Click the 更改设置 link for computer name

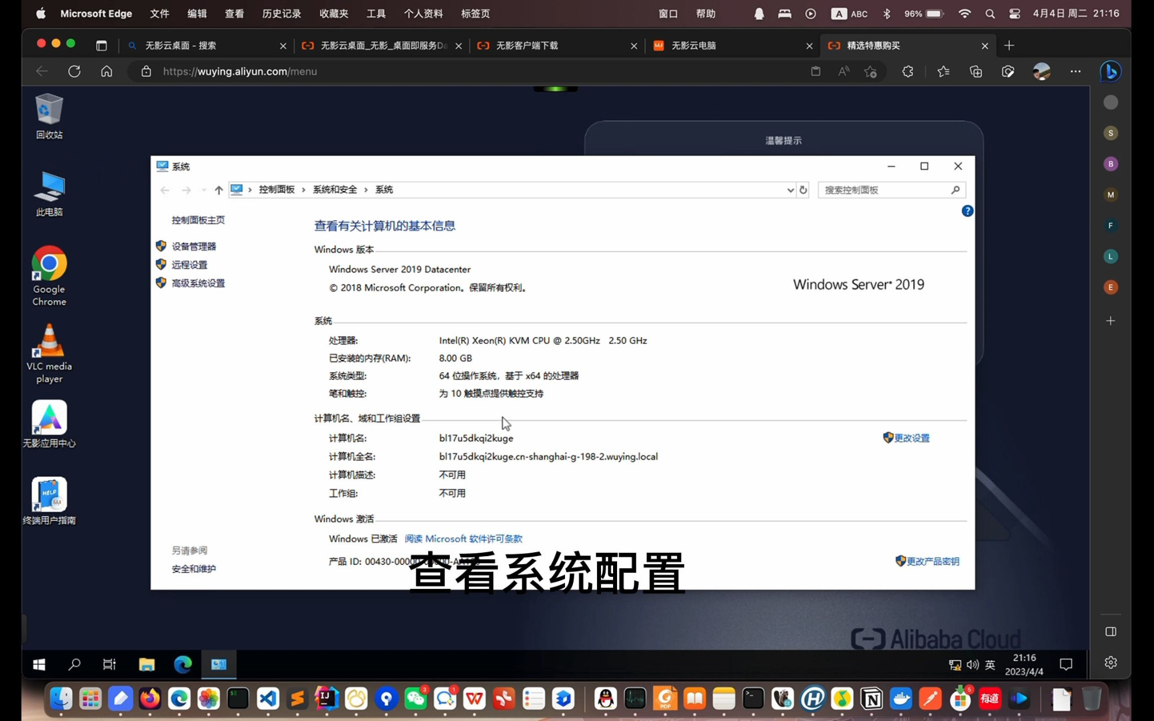click(912, 438)
